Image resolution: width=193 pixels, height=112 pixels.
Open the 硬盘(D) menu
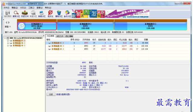[x=15, y=8]
